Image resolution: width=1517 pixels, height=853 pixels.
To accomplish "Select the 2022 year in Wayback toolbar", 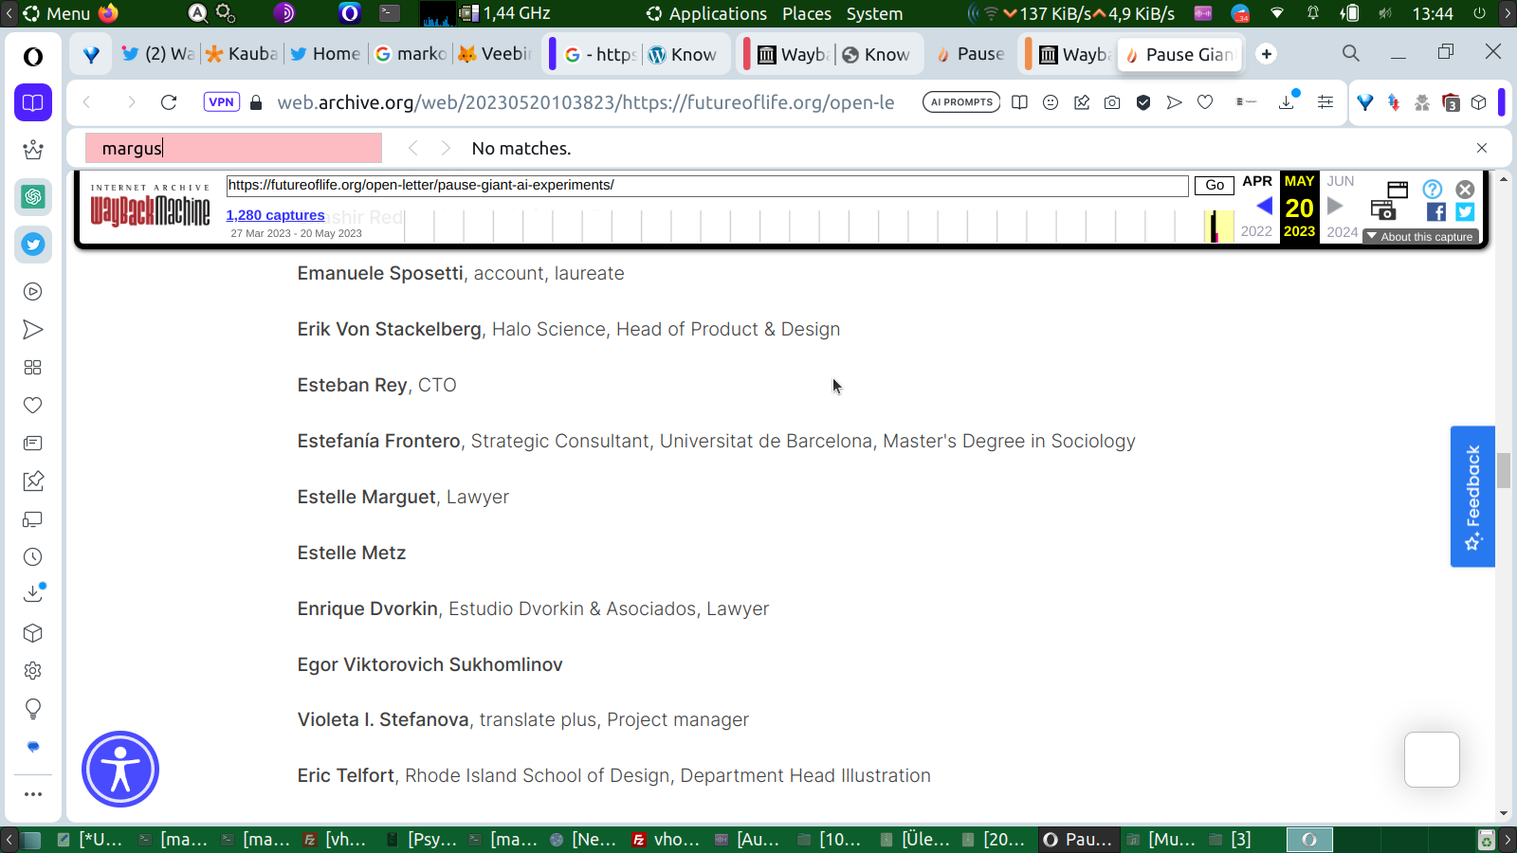I will 1256,231.
